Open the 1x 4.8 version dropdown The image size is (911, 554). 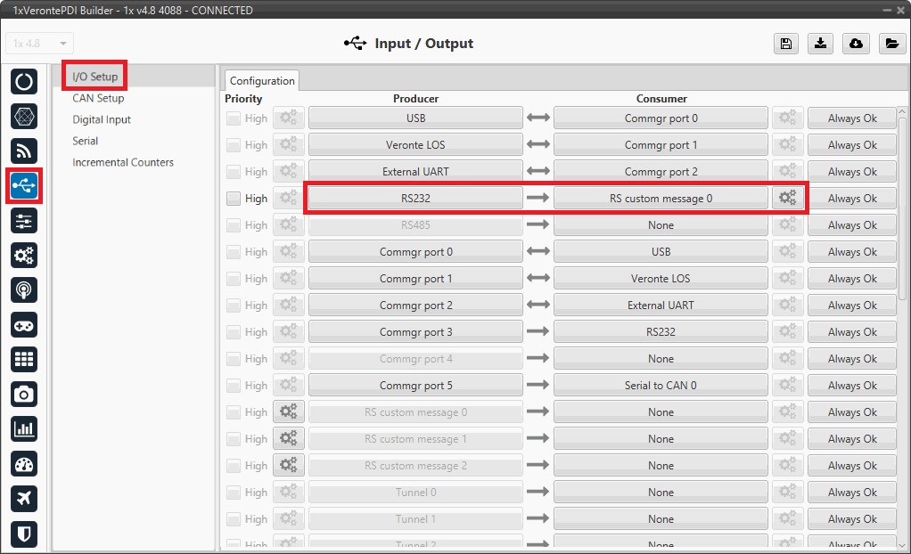pos(40,44)
